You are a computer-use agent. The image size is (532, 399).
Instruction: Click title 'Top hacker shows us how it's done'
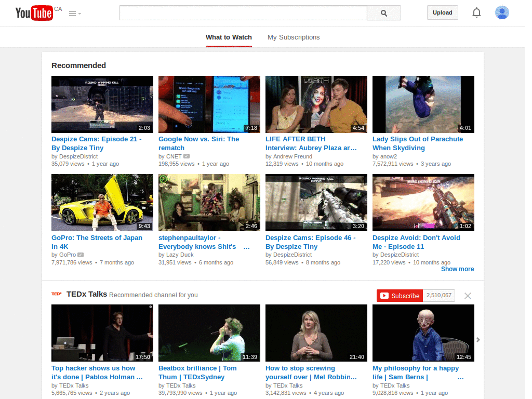click(x=97, y=373)
